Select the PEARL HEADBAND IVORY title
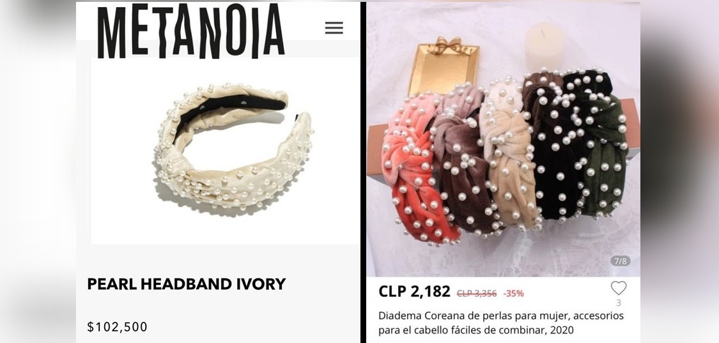The width and height of the screenshot is (719, 343). point(186,284)
